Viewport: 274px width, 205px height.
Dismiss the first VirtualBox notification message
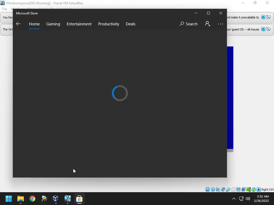(x=263, y=17)
